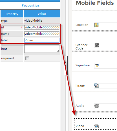The width and height of the screenshot is (117, 131).
Task: Select the Image field icon
Action: coord(96,85)
